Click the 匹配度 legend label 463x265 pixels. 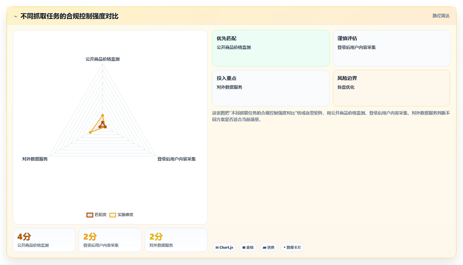point(101,215)
